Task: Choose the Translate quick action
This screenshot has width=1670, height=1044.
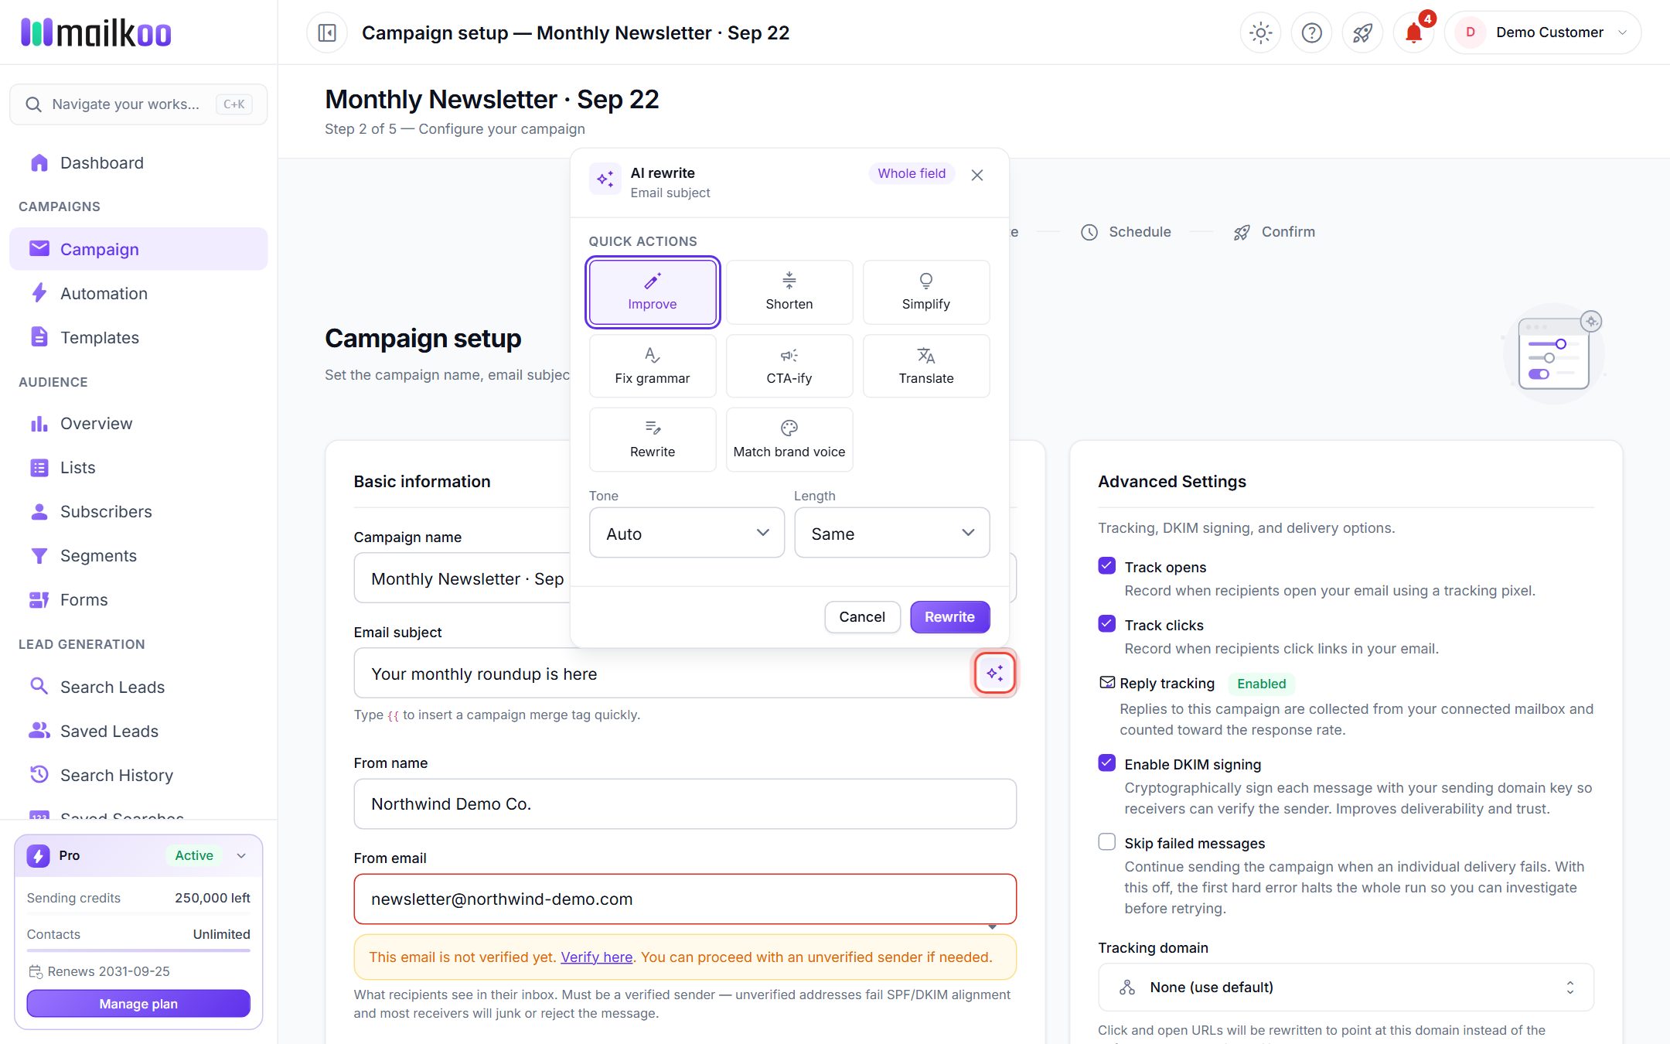Action: [x=925, y=366]
